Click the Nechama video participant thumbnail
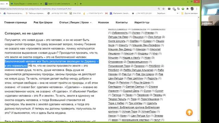The height and width of the screenshot is (123, 219). [x=210, y=13]
